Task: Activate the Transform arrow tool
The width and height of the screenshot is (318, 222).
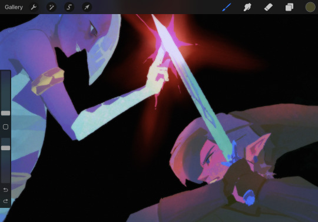Action: pyautogui.click(x=87, y=7)
